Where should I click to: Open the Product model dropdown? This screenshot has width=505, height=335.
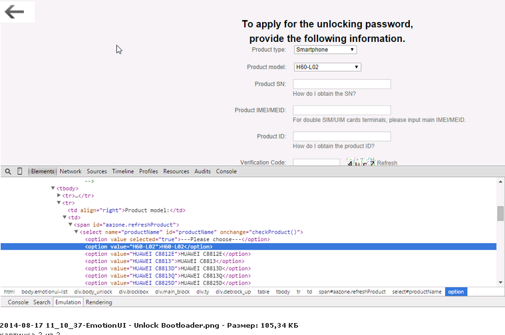(327, 67)
